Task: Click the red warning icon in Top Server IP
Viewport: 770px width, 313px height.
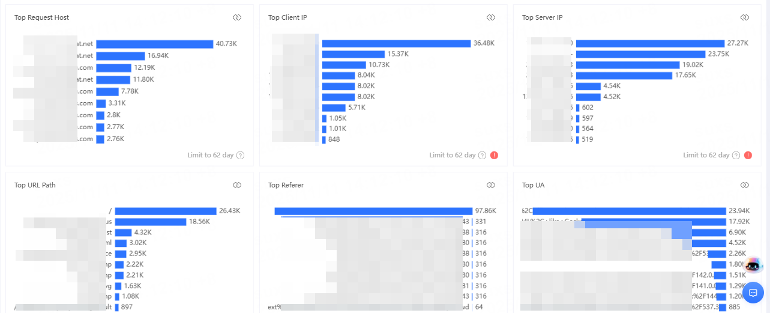Action: pyautogui.click(x=748, y=155)
